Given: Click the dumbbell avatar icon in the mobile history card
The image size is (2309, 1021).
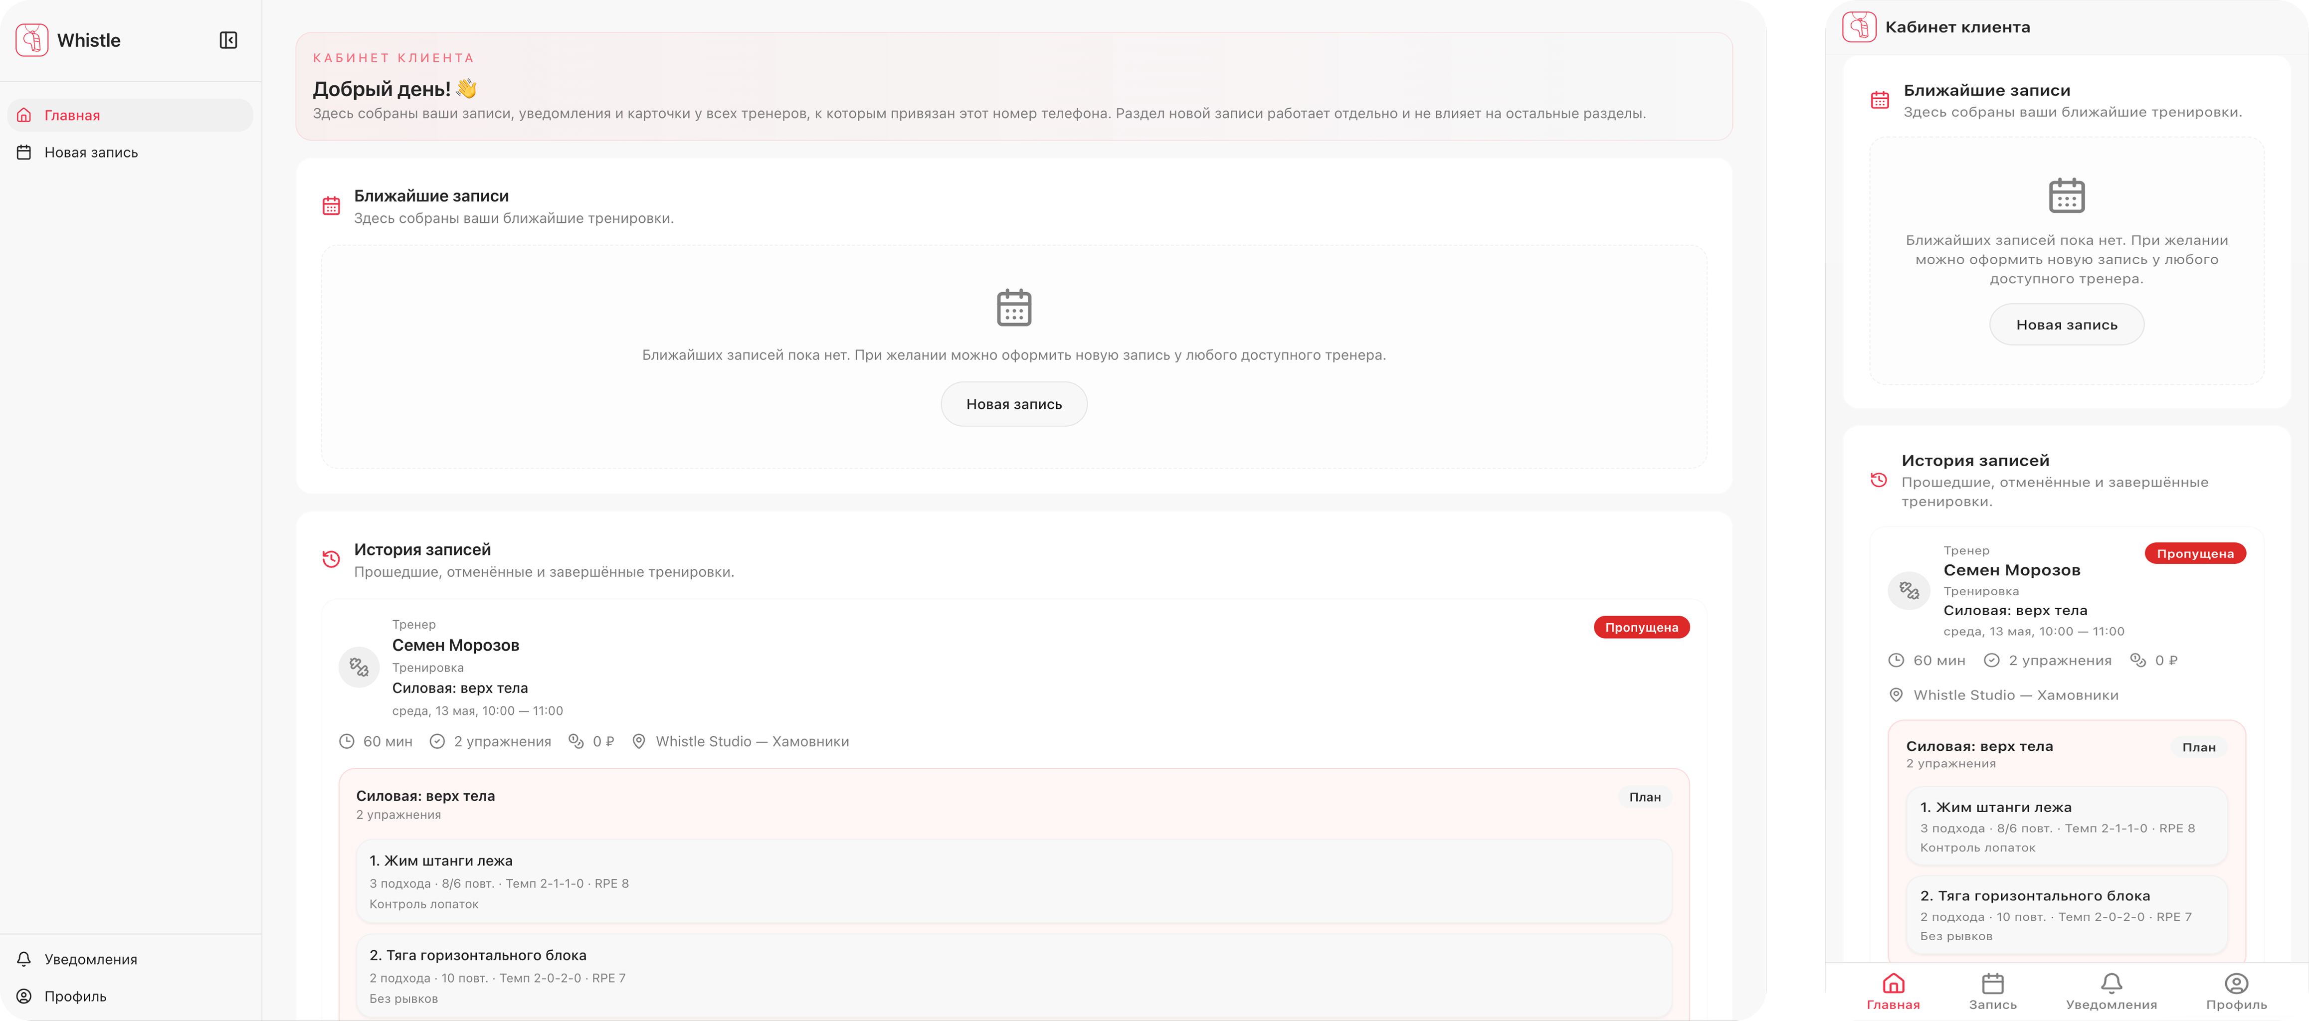Looking at the screenshot, I should coord(1909,591).
